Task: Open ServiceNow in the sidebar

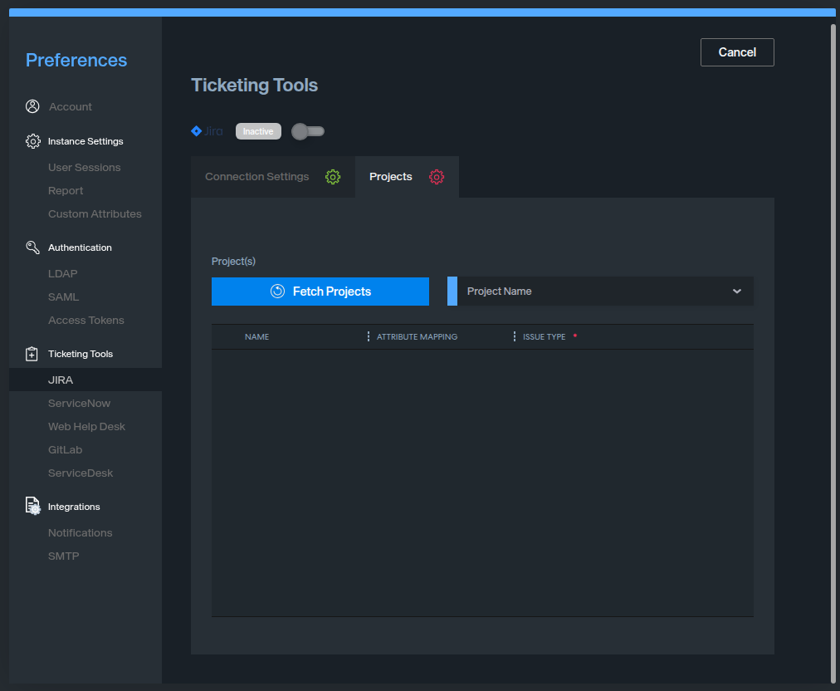Action: 79,404
